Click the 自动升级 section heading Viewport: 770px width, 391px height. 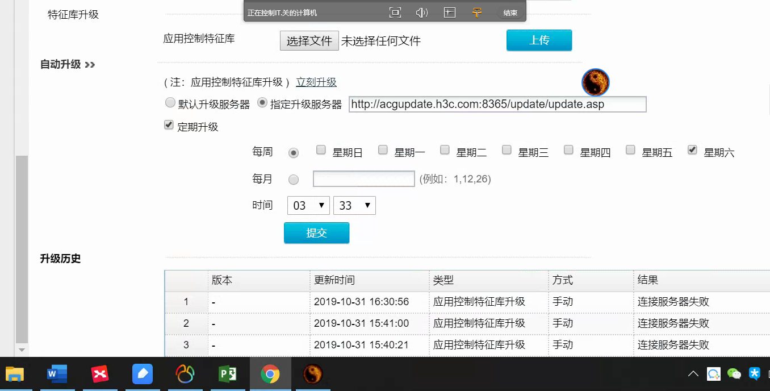pyautogui.click(x=60, y=64)
